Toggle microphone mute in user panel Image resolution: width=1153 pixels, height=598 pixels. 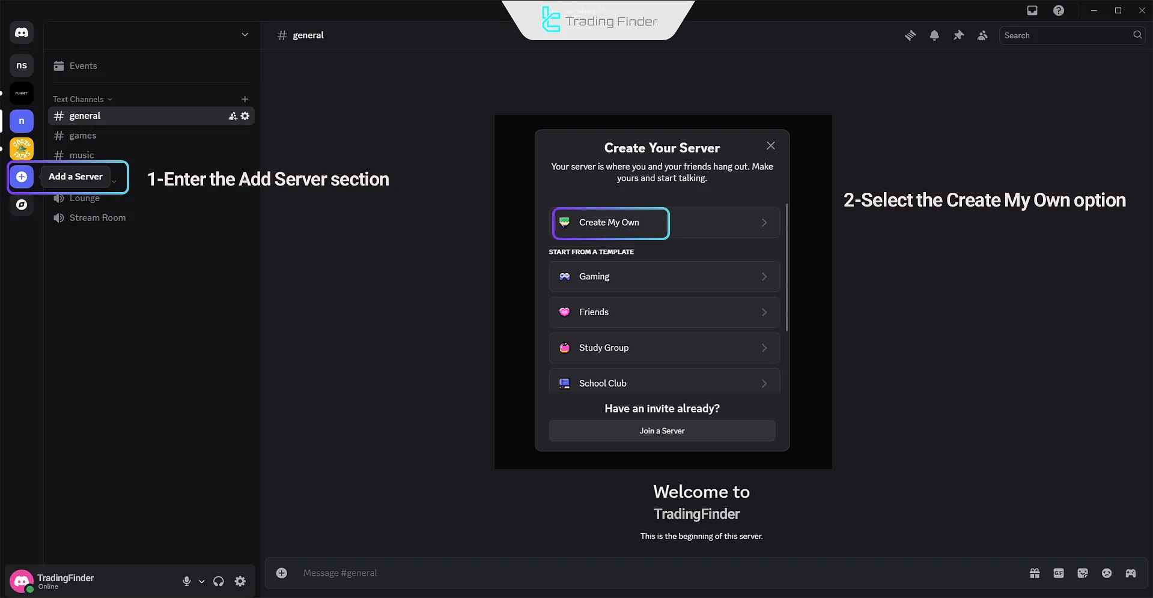[x=187, y=581]
